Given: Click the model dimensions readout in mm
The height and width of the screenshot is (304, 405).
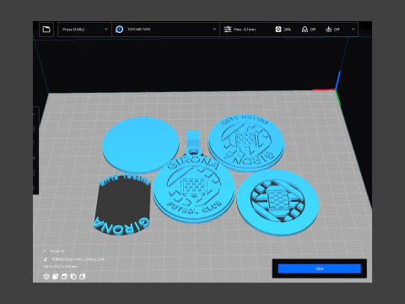Looking at the screenshot, I should point(60,266).
